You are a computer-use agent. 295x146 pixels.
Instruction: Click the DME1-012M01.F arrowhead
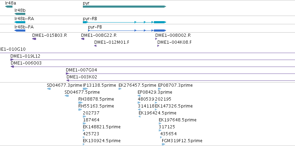click(95, 46)
